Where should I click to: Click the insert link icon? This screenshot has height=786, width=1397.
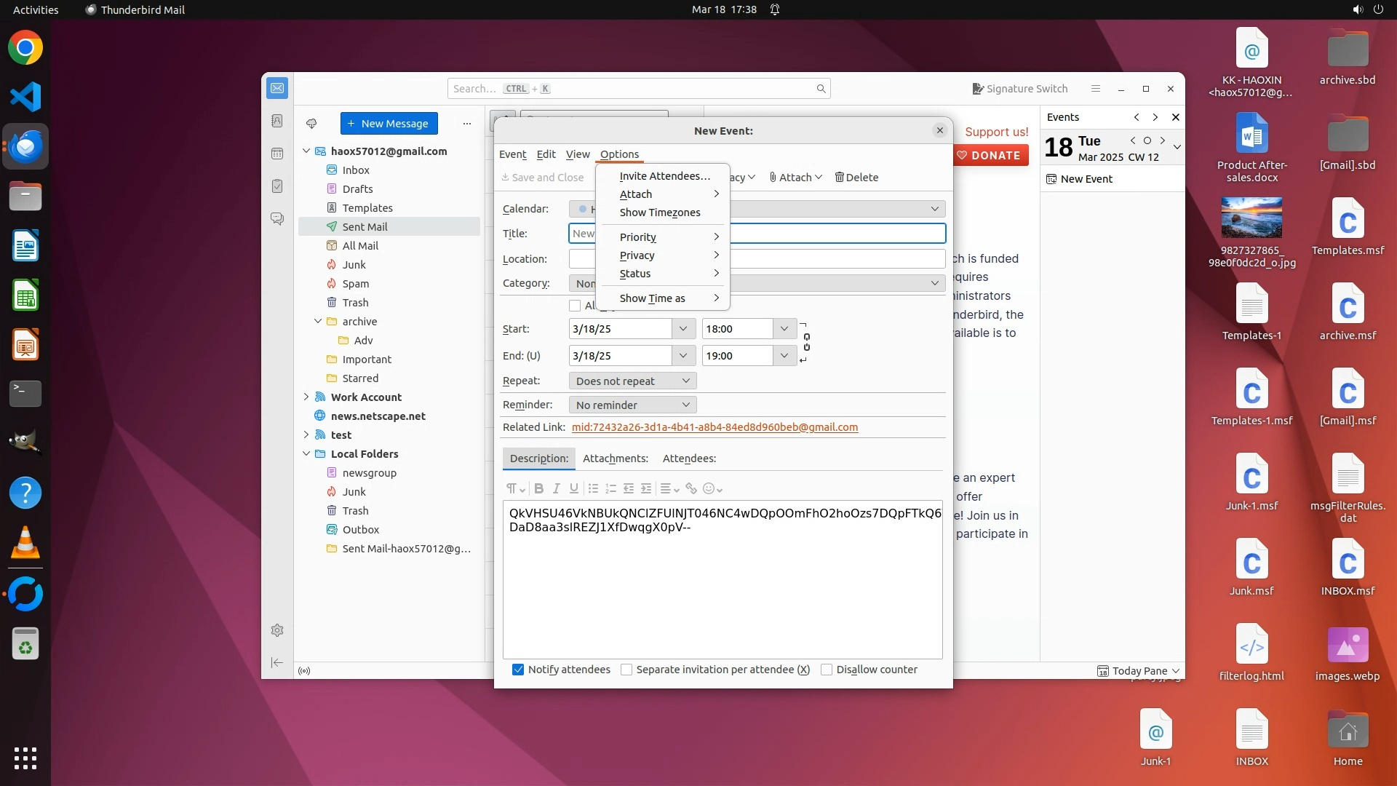point(690,488)
